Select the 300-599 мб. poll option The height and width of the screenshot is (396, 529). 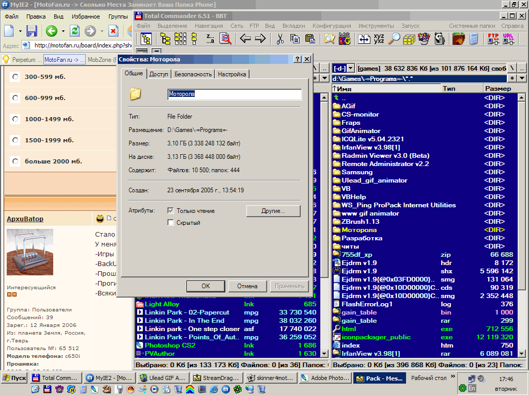15,77
